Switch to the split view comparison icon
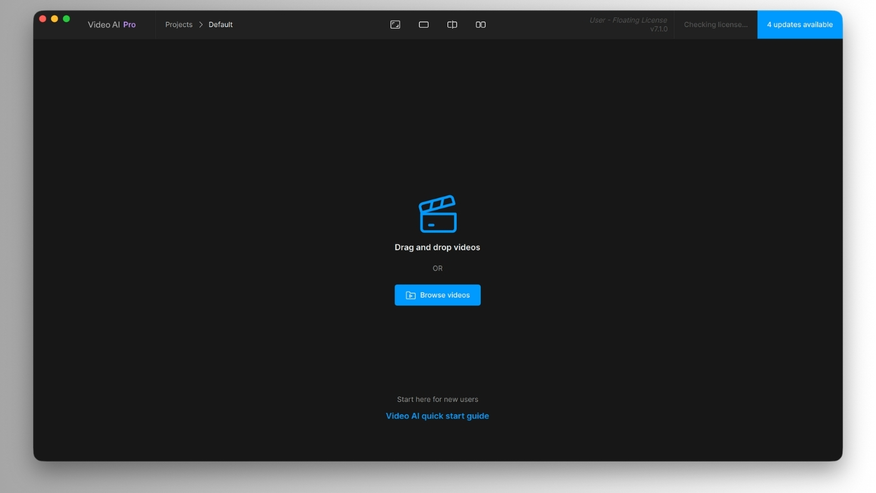This screenshot has height=493, width=876. click(452, 24)
